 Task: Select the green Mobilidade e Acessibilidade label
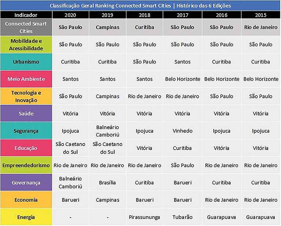(26, 45)
